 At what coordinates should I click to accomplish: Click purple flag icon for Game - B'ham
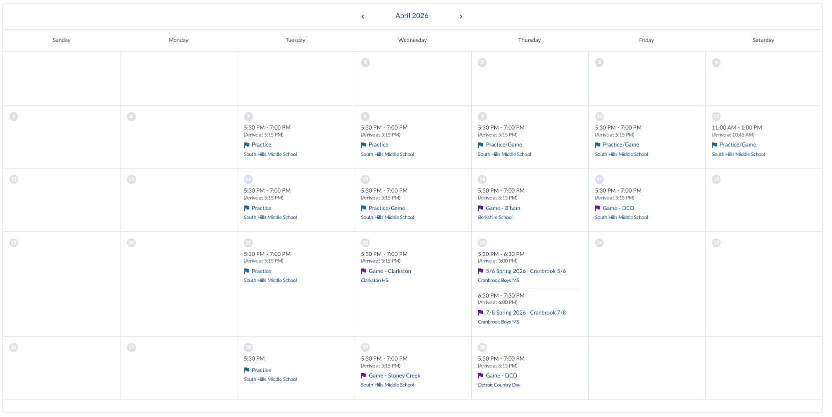[481, 208]
